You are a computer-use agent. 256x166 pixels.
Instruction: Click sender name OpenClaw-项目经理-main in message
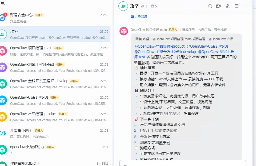[149, 30]
